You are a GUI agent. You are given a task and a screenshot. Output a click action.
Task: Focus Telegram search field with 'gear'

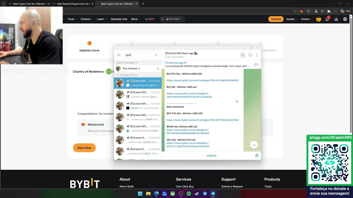coord(141,55)
